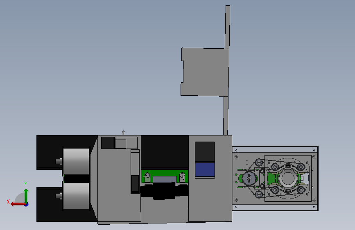Select the upper gray cylindrical motor
Image resolution: width=355 pixels, height=230 pixels.
(x=76, y=161)
